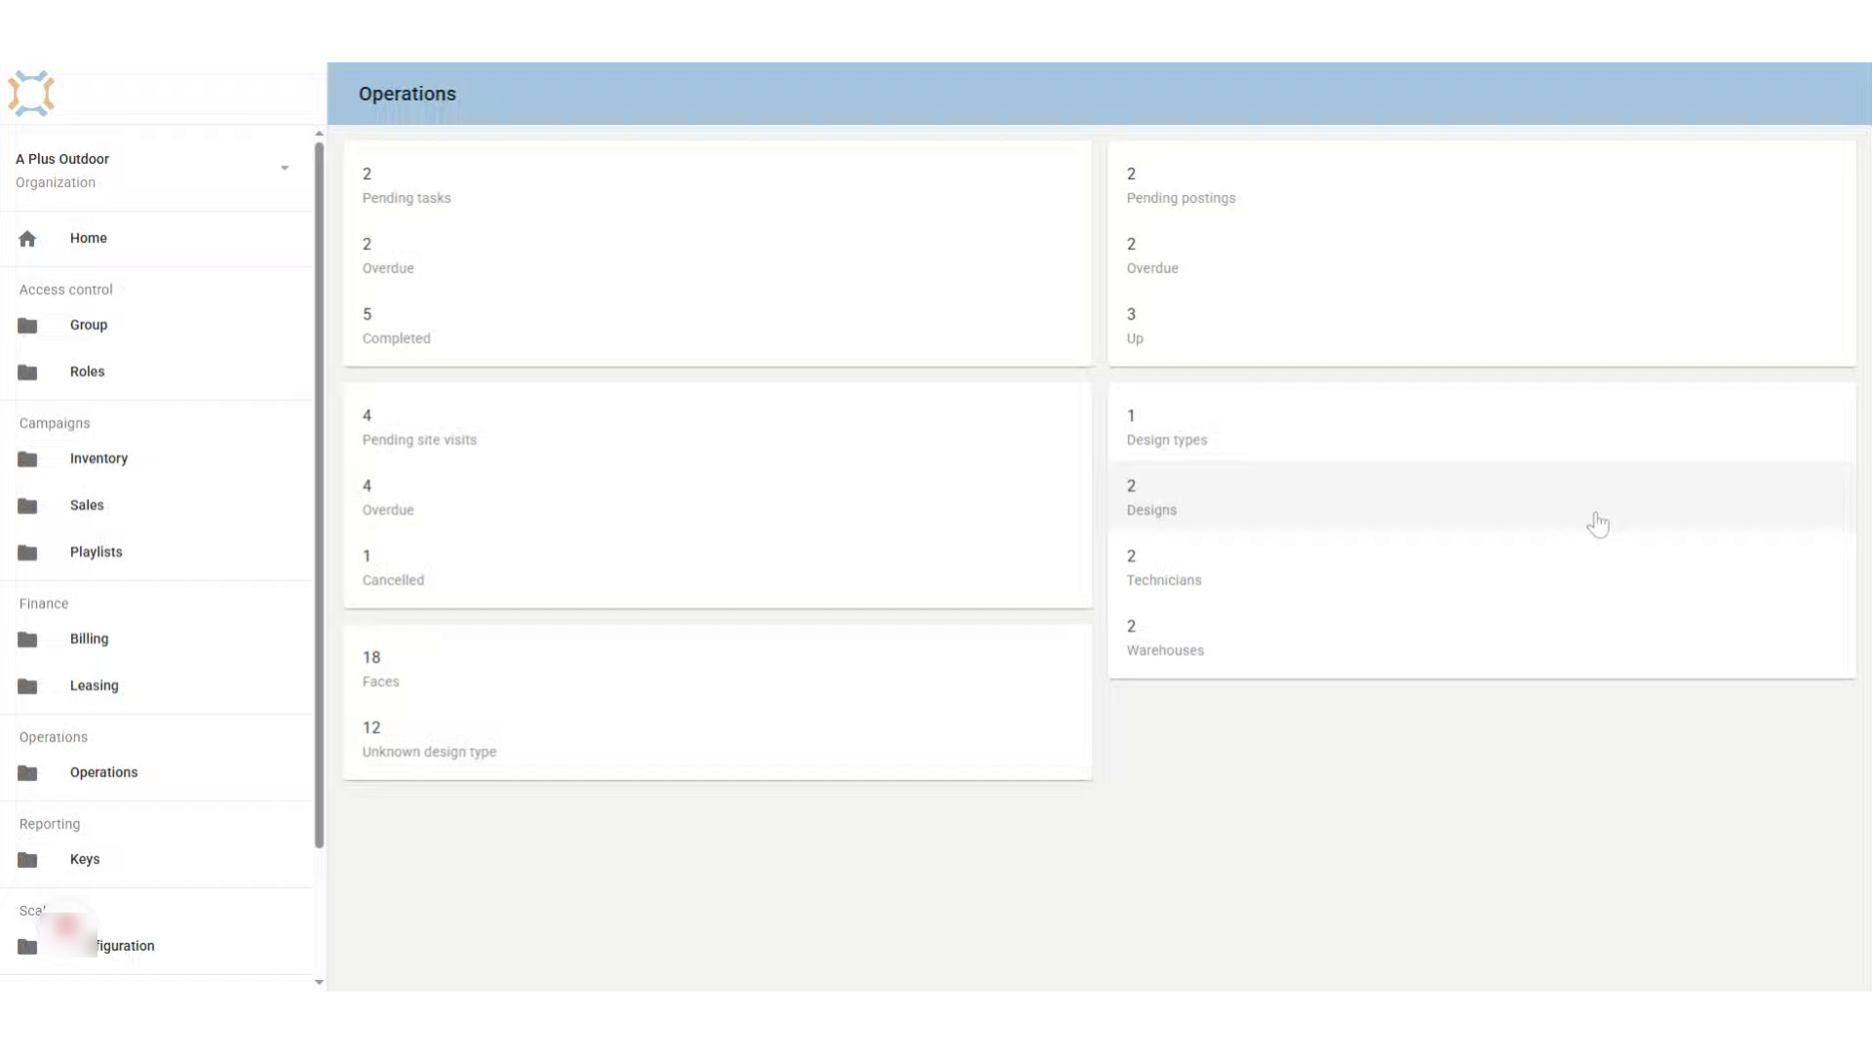The width and height of the screenshot is (1872, 1053).
Task: Open the Designs row
Action: 1482,497
